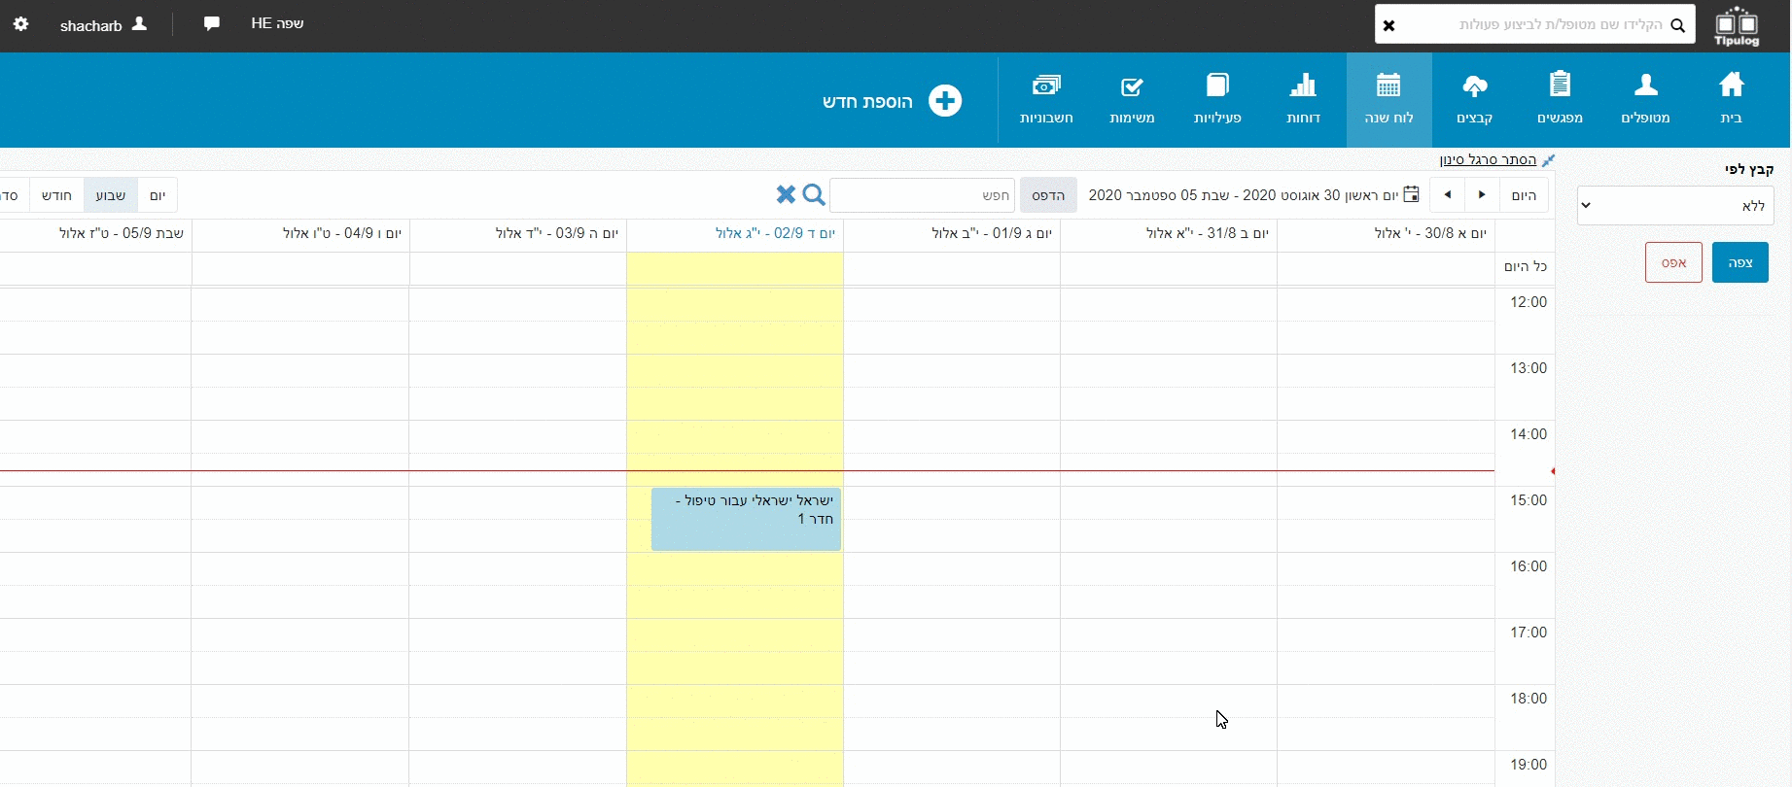This screenshot has height=787, width=1792.
Task: Switch language via שפה HE
Action: 277,23
